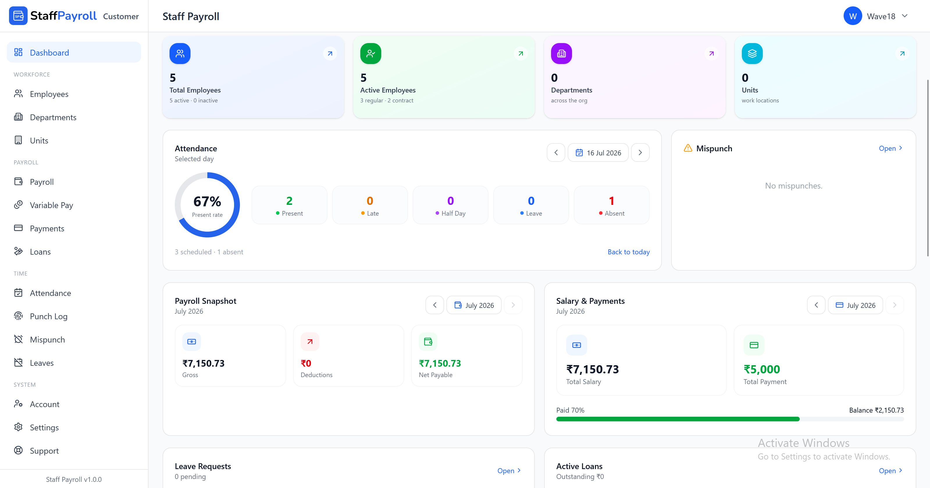Viewport: 930px width, 488px height.
Task: Click the Mispunch warning triangle icon
Action: (x=688, y=148)
